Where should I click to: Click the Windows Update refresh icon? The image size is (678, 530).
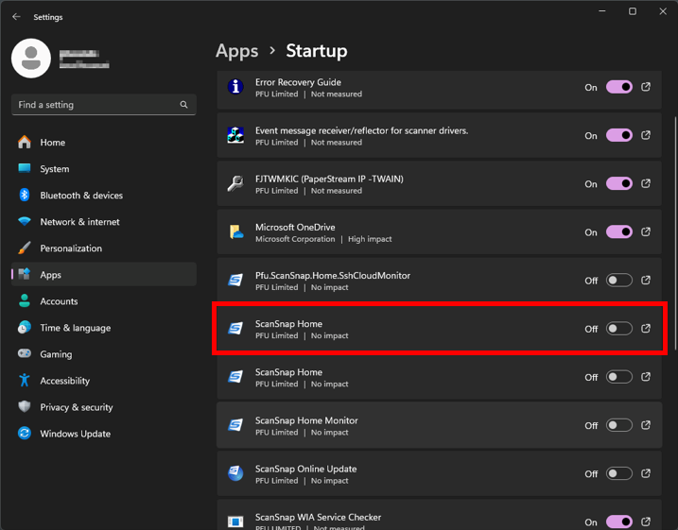(x=25, y=433)
